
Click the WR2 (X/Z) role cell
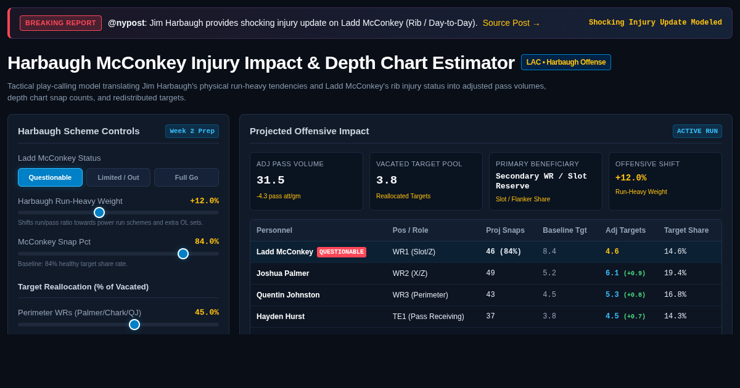point(410,273)
